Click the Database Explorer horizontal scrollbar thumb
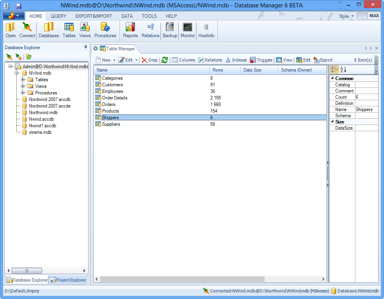Viewport: 384px width, 299px height. pyautogui.click(x=27, y=271)
